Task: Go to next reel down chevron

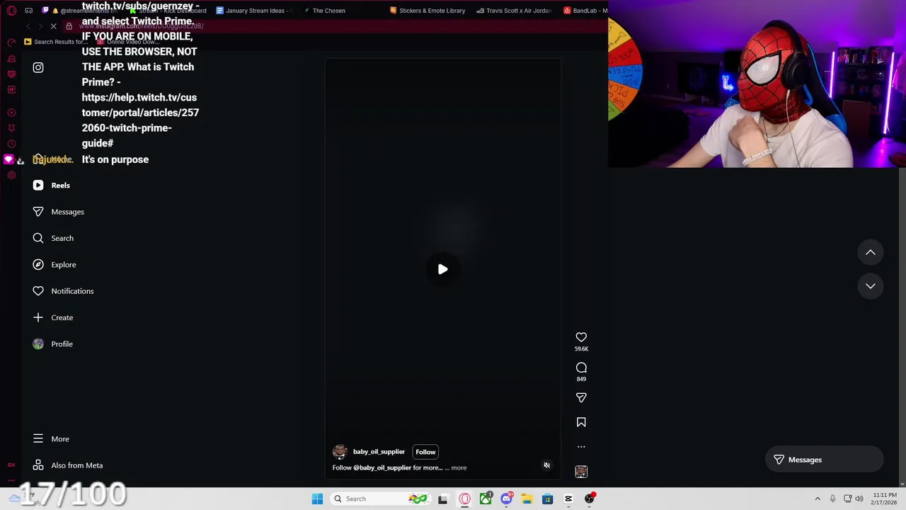Action: pos(871,286)
